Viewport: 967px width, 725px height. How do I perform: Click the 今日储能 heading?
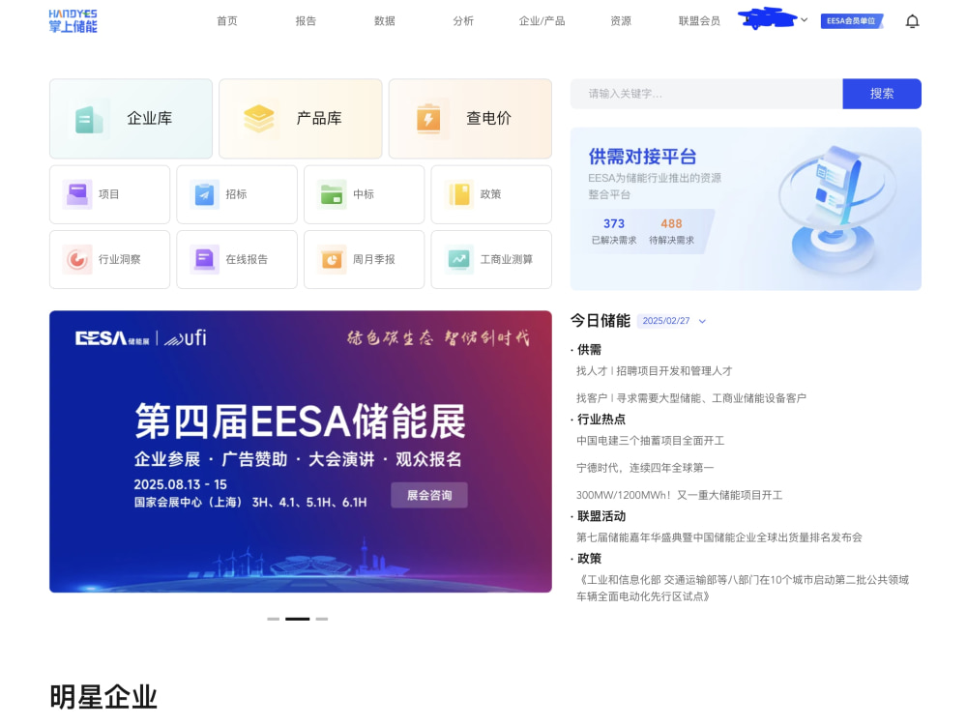pos(601,321)
